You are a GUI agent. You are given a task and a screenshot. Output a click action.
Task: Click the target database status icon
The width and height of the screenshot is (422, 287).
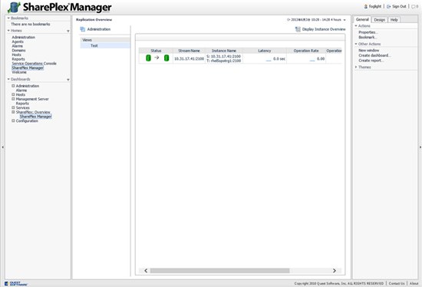[x=166, y=58]
